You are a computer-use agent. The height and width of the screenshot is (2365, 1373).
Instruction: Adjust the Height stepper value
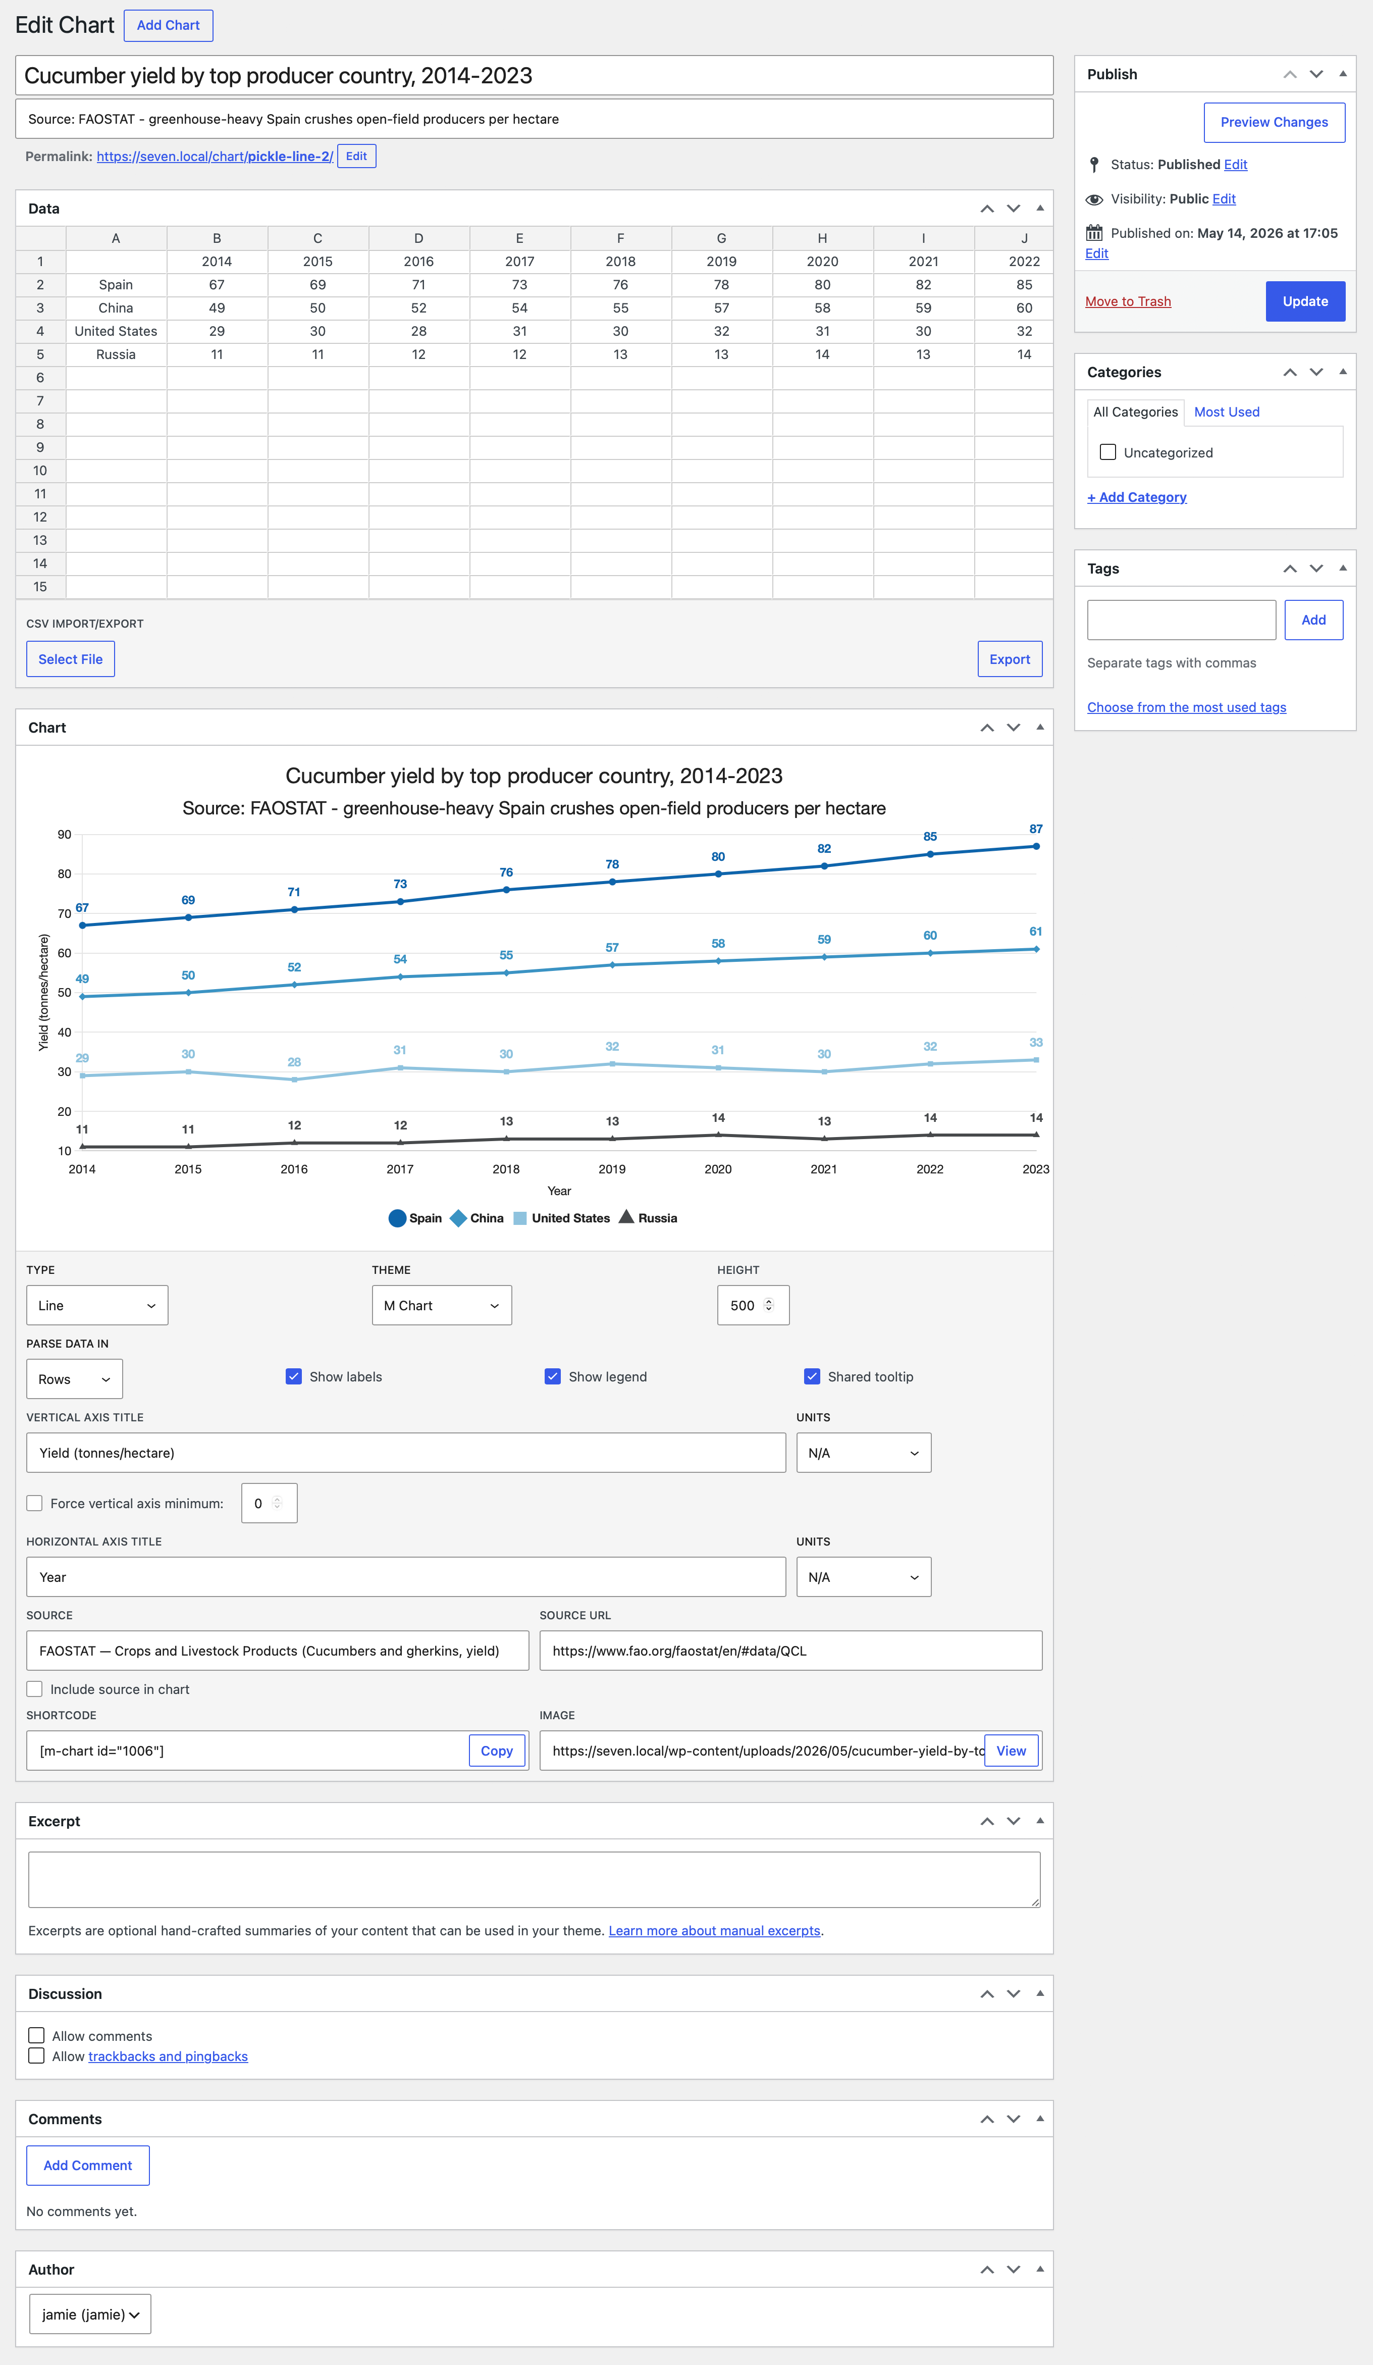tap(769, 1305)
